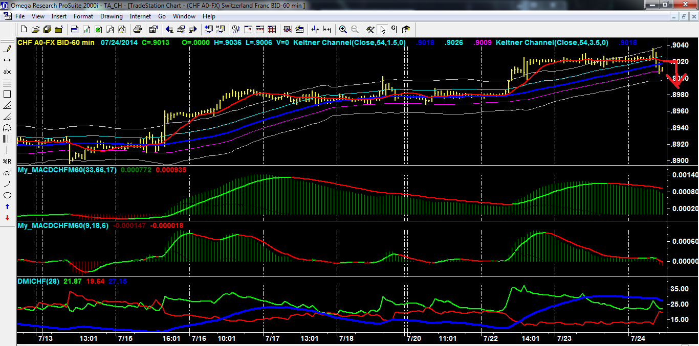Image resolution: width=699 pixels, height=346 pixels.
Task: Open the Insert menu
Action: coord(59,16)
